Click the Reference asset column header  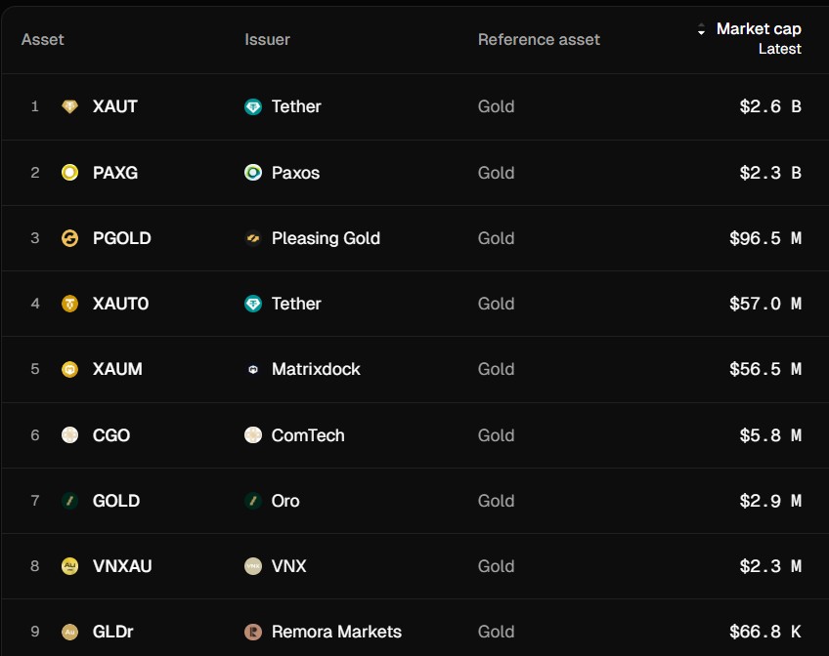coord(539,40)
